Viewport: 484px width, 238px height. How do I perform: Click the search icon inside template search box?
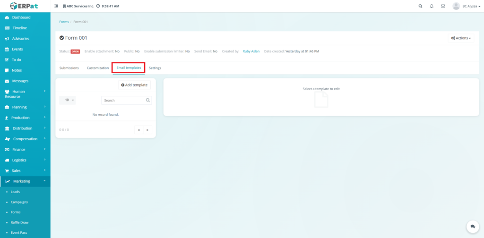[x=148, y=100]
